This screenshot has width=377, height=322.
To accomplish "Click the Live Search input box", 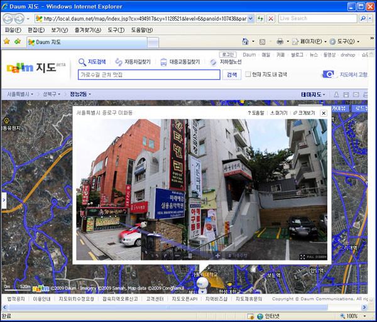I will pos(318,18).
